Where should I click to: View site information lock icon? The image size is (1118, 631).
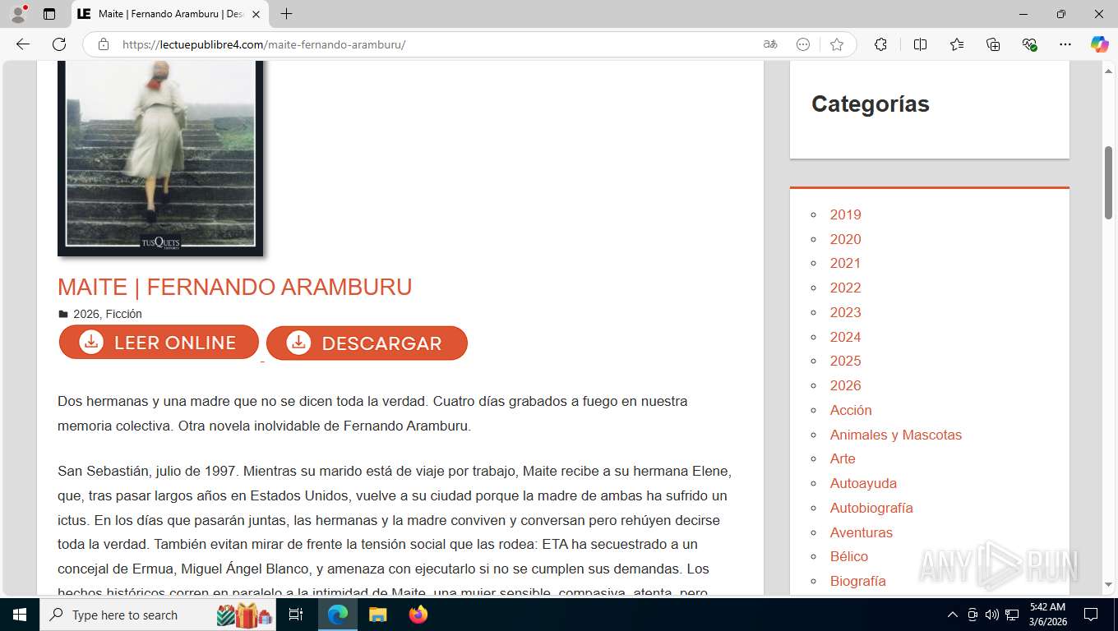[104, 44]
